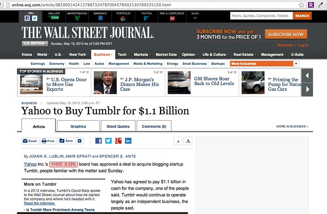
Task: Switch to the Stock Quotes tab
Action: (118, 126)
